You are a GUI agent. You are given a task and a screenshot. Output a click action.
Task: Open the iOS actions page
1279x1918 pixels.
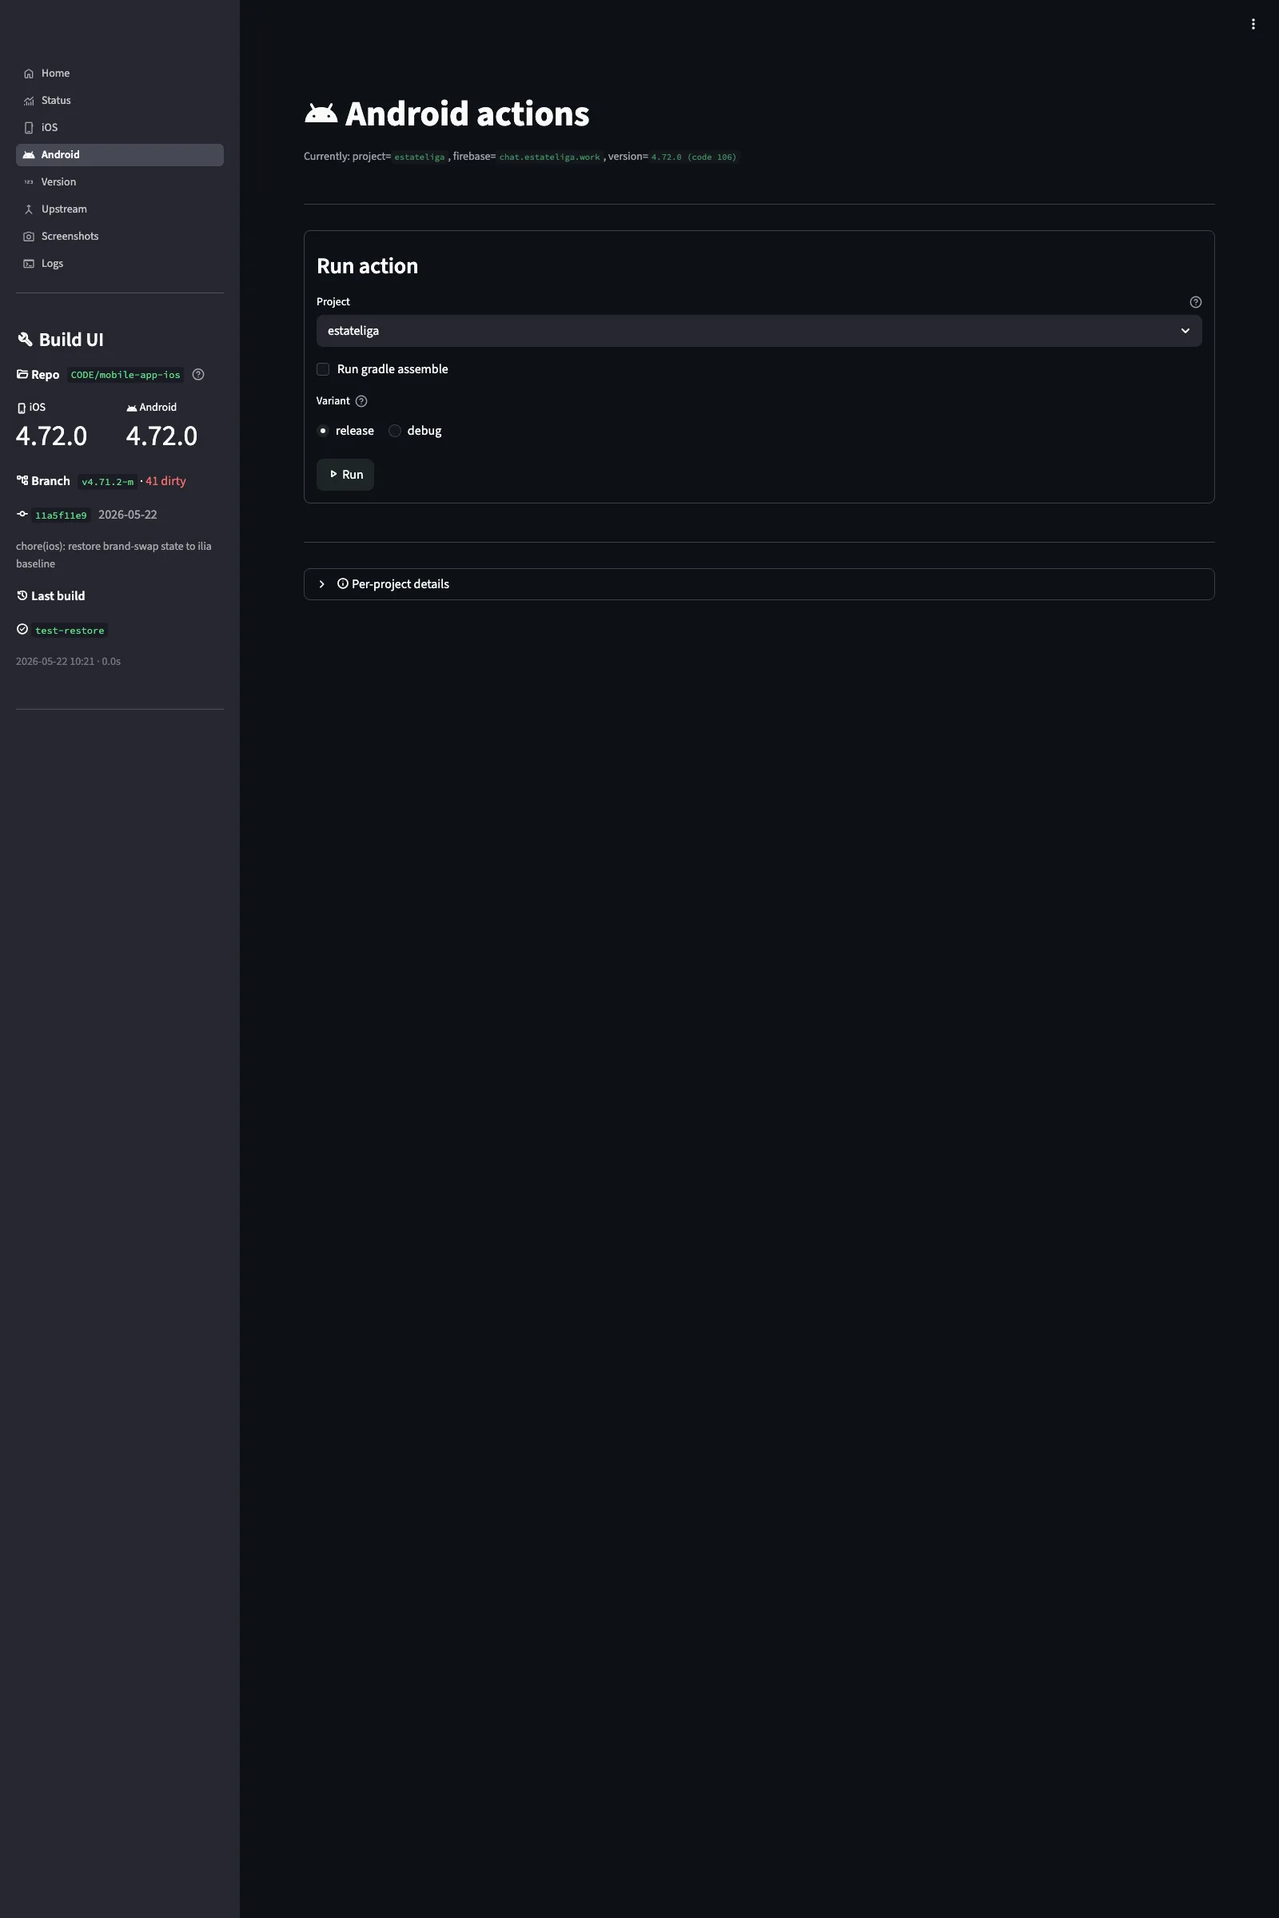pos(119,127)
